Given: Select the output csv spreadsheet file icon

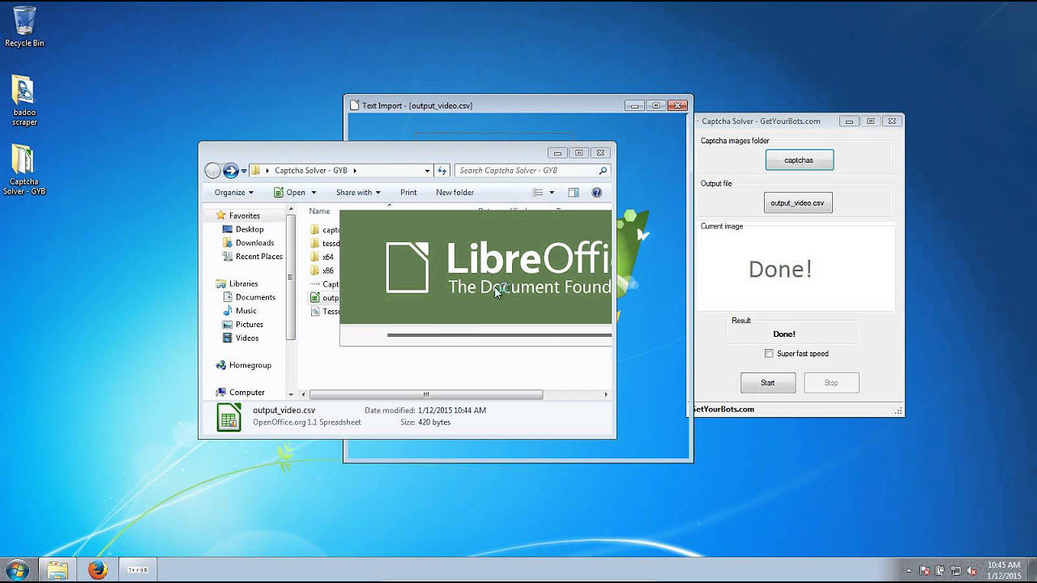Looking at the screenshot, I should click(315, 298).
